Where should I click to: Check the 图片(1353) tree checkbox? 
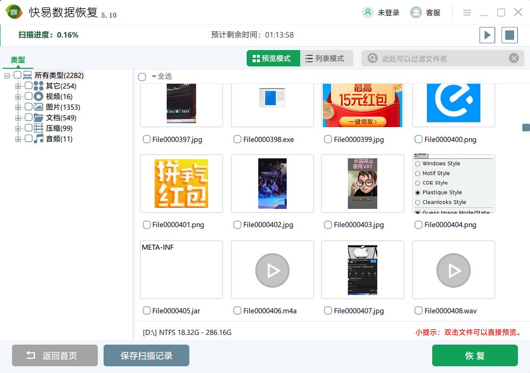pos(29,107)
